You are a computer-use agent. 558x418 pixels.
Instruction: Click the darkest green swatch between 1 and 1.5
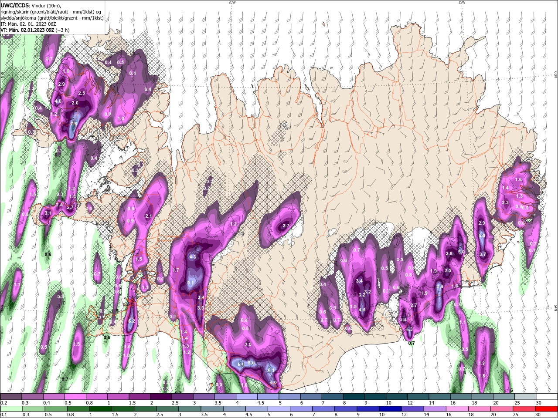(101, 409)
